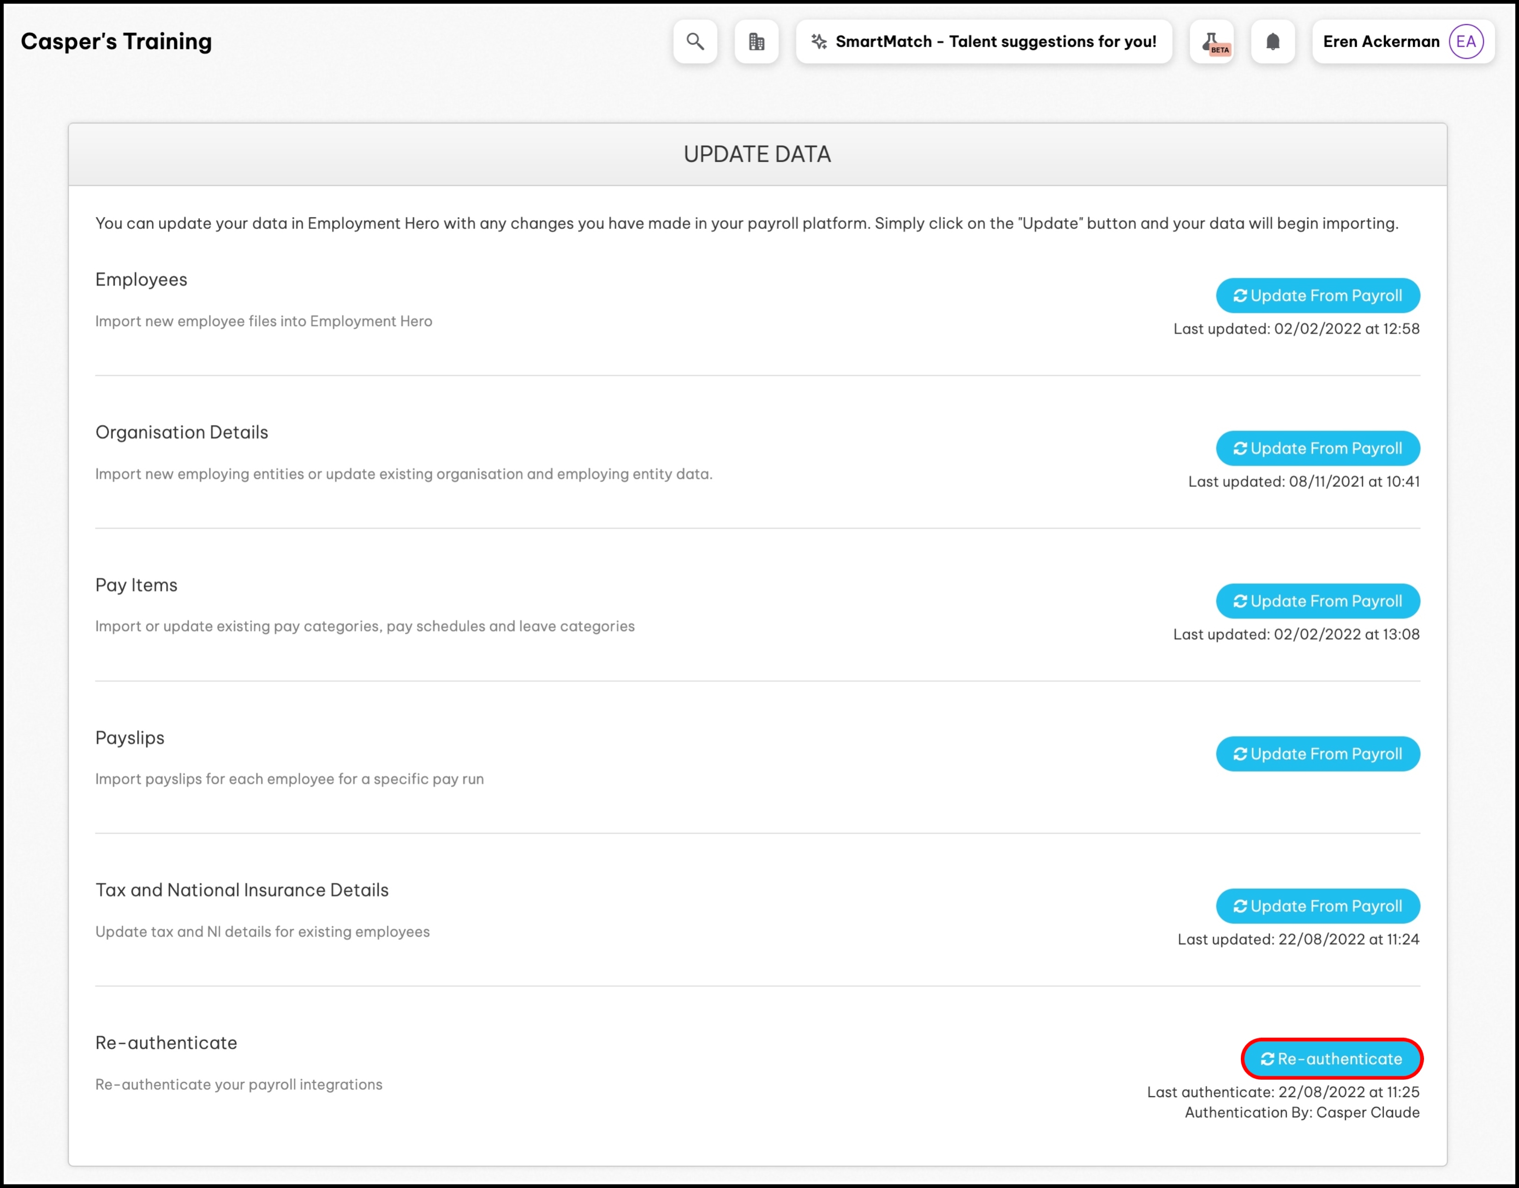Open the notifications bell icon
This screenshot has height=1188, width=1519.
tap(1272, 42)
